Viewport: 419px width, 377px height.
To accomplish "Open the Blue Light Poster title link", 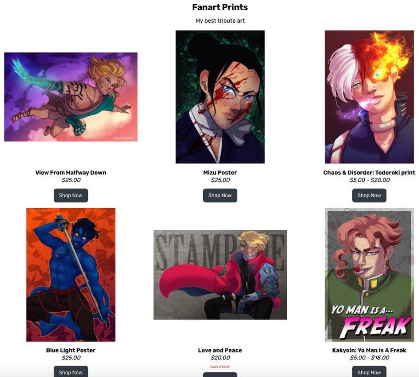I will click(x=71, y=350).
